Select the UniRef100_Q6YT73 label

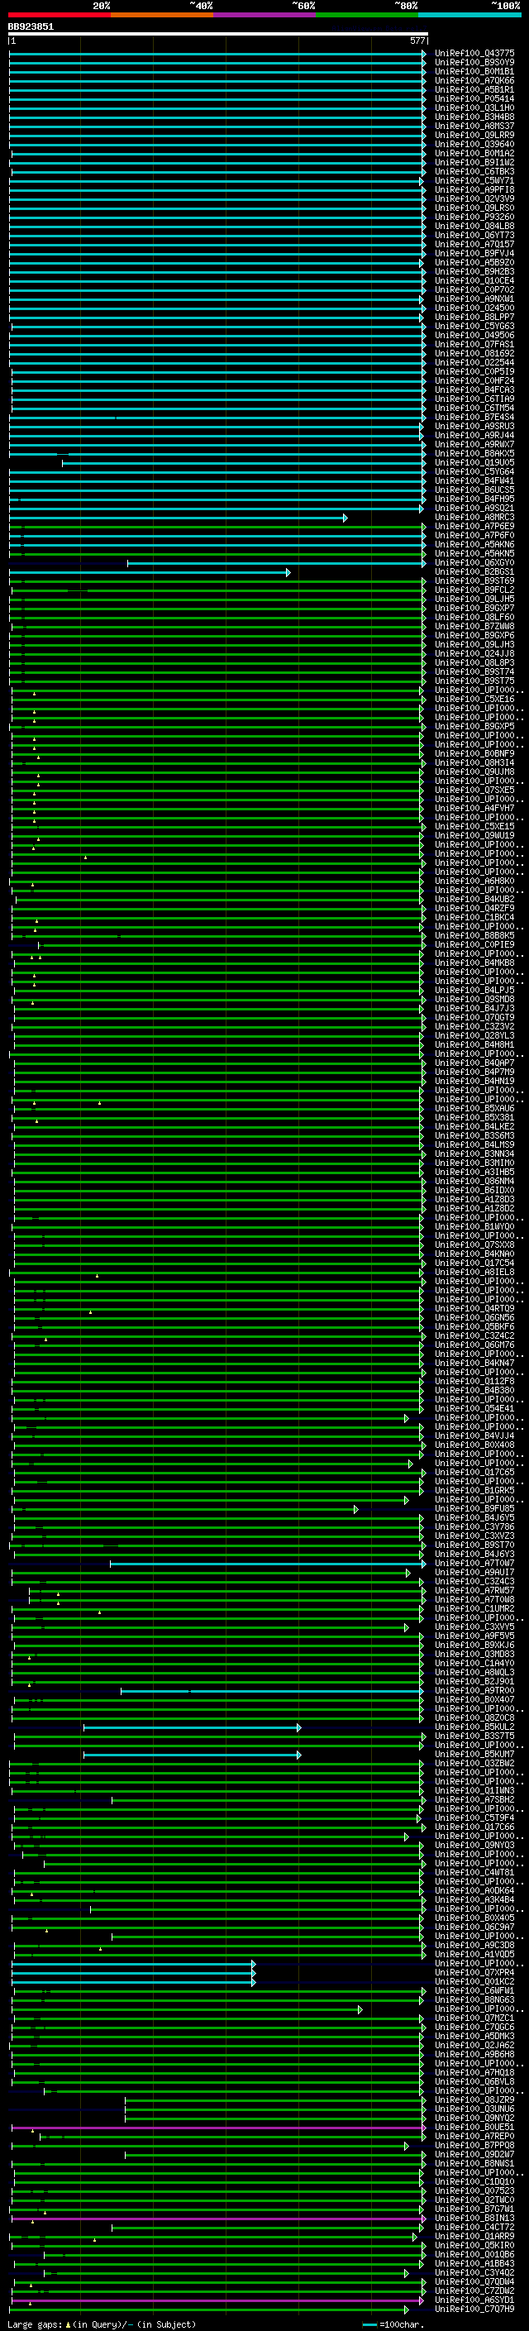pyautogui.click(x=474, y=236)
